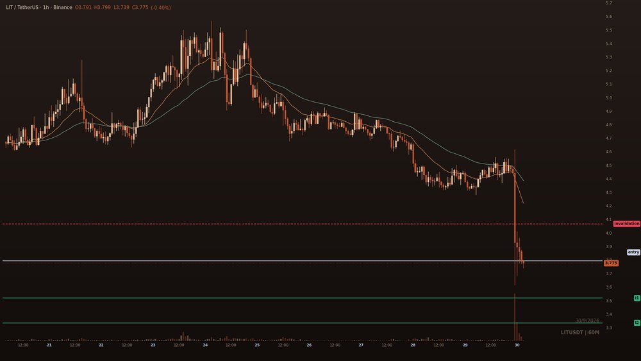Click the 5.5 price axis label
This screenshot has height=361, width=641.
click(x=609, y=30)
